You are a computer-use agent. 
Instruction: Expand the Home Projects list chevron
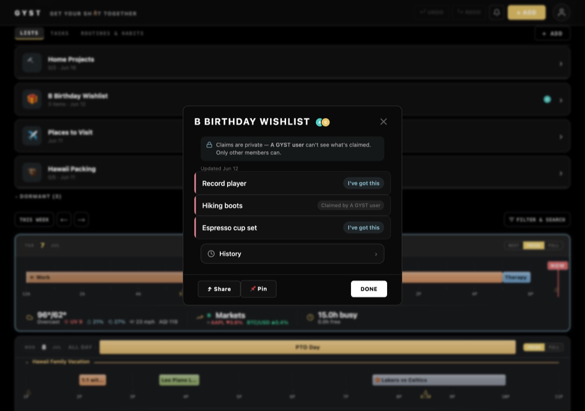[561, 64]
